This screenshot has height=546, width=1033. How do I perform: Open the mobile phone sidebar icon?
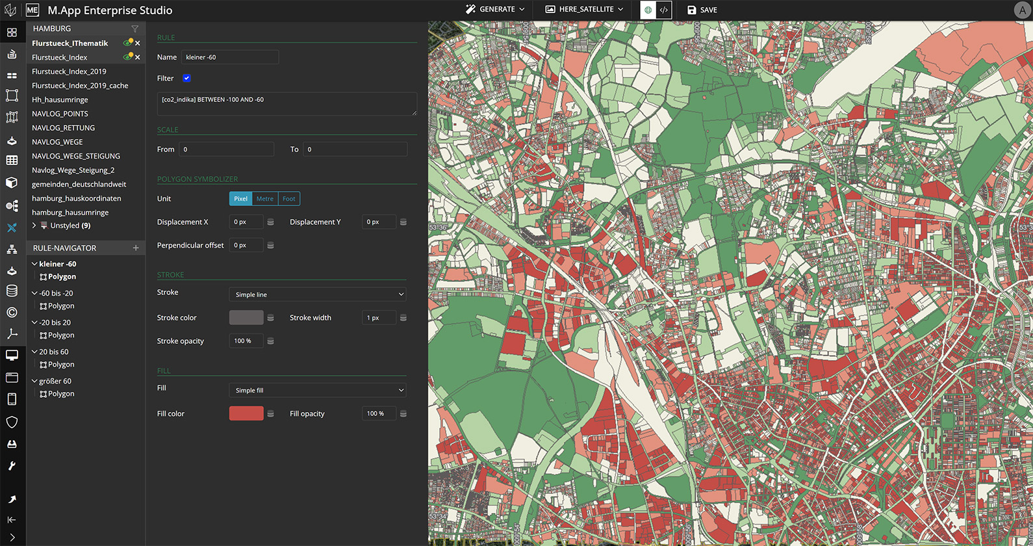(x=12, y=399)
